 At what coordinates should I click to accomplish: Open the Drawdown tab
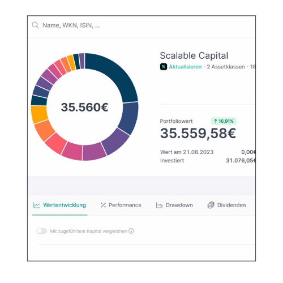(174, 205)
